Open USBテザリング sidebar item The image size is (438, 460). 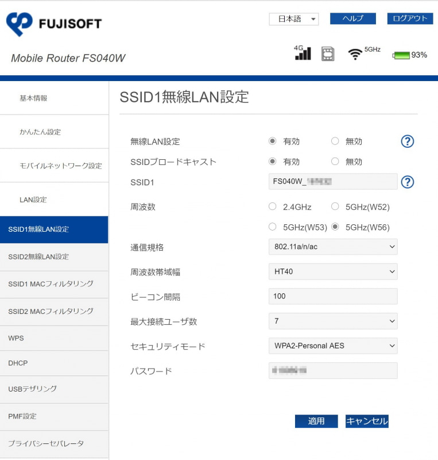(x=54, y=389)
